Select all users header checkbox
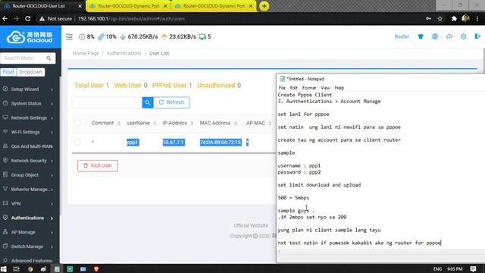 coord(77,123)
